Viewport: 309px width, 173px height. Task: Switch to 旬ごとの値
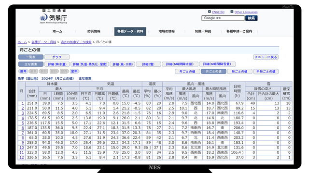pos(239,72)
